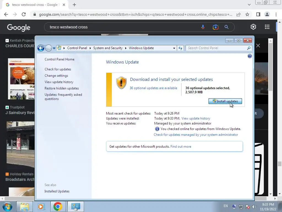Open Installed Updates link
Screen dimensions: 282x212
click(57, 191)
